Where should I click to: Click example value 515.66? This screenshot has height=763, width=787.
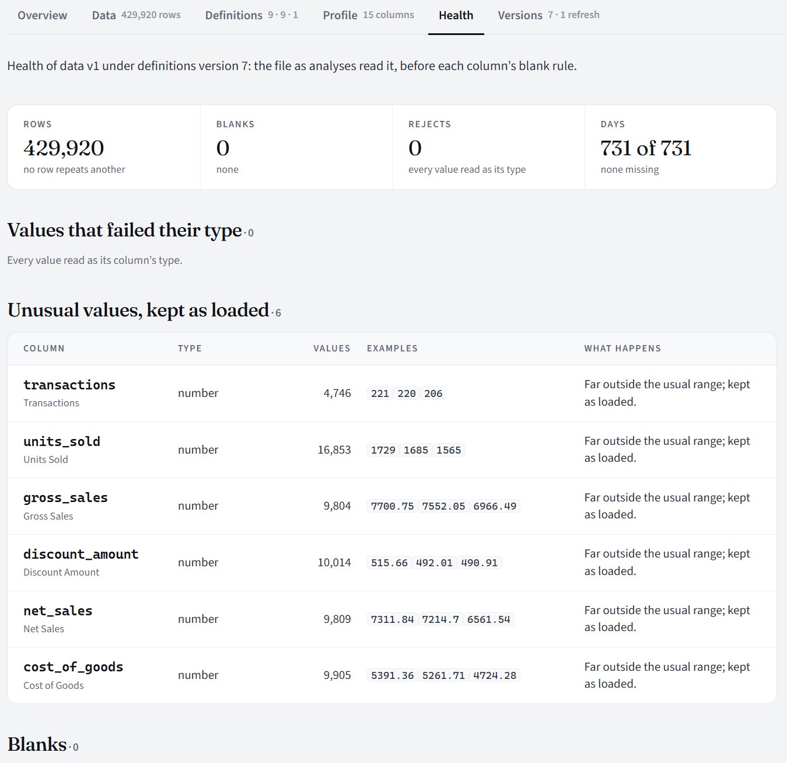tap(389, 563)
